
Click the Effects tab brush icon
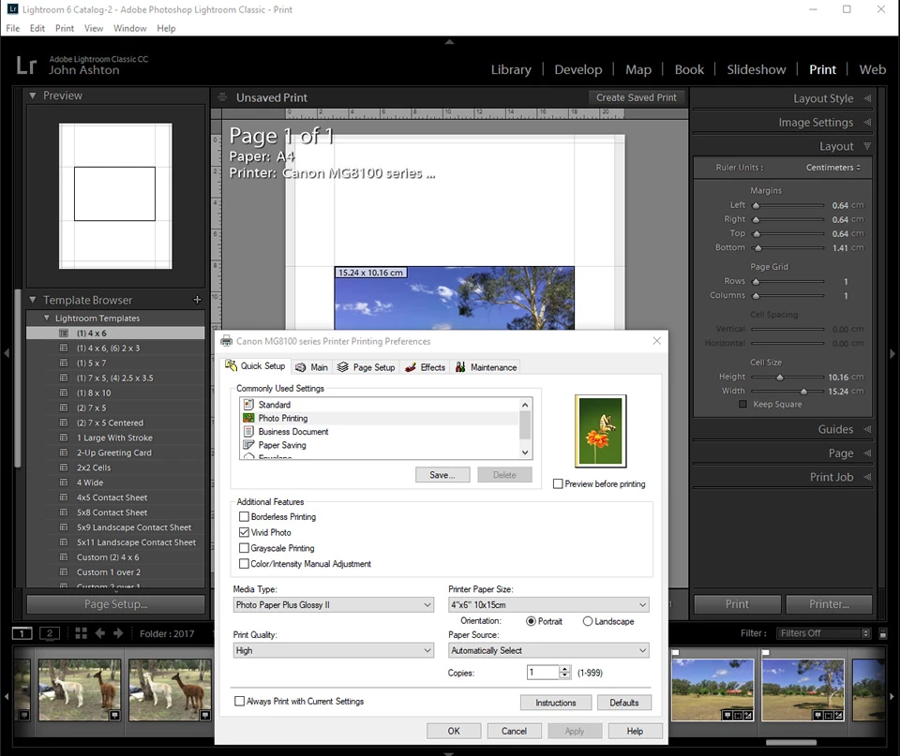click(411, 367)
